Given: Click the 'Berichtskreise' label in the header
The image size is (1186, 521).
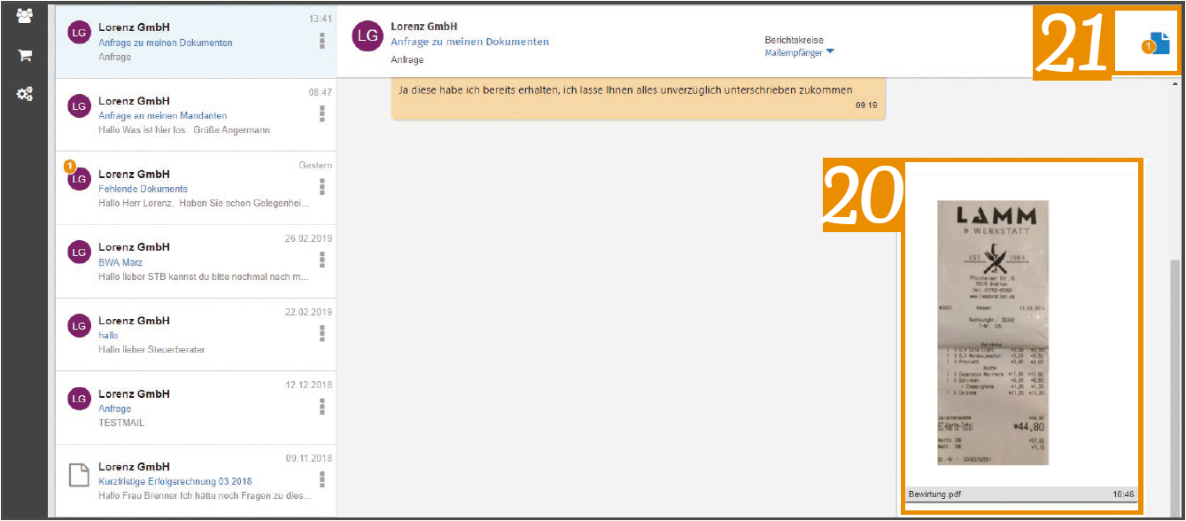Looking at the screenshot, I should pos(795,40).
